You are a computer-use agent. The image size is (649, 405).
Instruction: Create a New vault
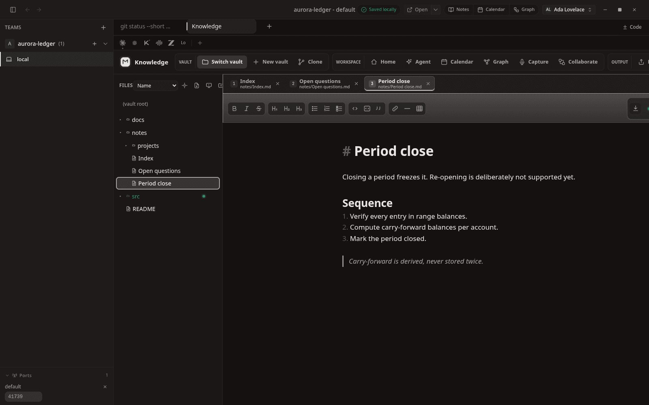point(271,62)
